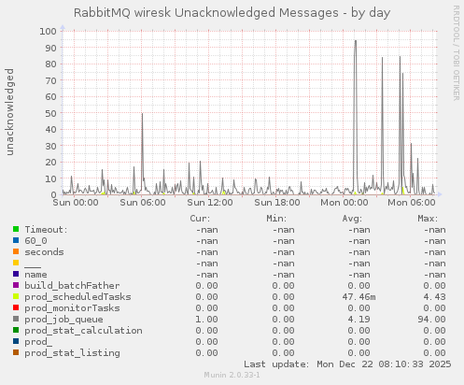This screenshot has height=385, width=464.
Task: Click the 'Last update' timestamp text
Action: tap(347, 364)
